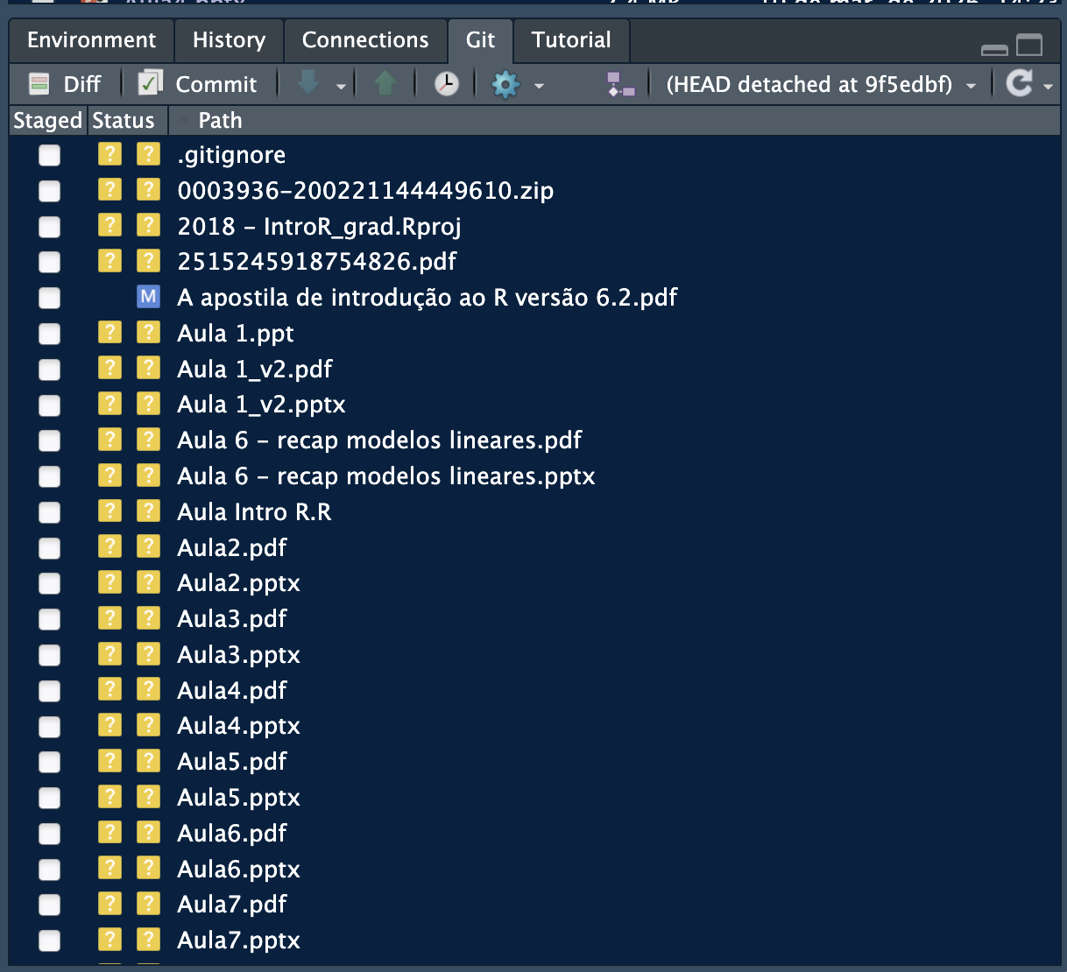Maximize the Git pane
Image resolution: width=1067 pixels, height=972 pixels.
(x=1029, y=46)
